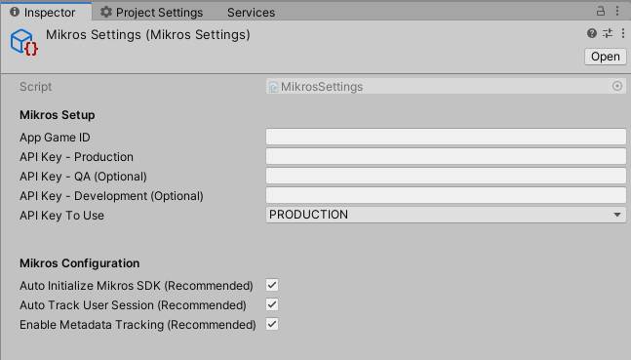Click the help question mark icon
The height and width of the screenshot is (360, 631).
point(592,33)
